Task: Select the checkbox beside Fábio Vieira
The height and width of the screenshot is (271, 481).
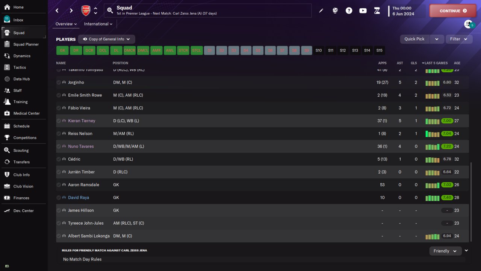Action: 59,108
